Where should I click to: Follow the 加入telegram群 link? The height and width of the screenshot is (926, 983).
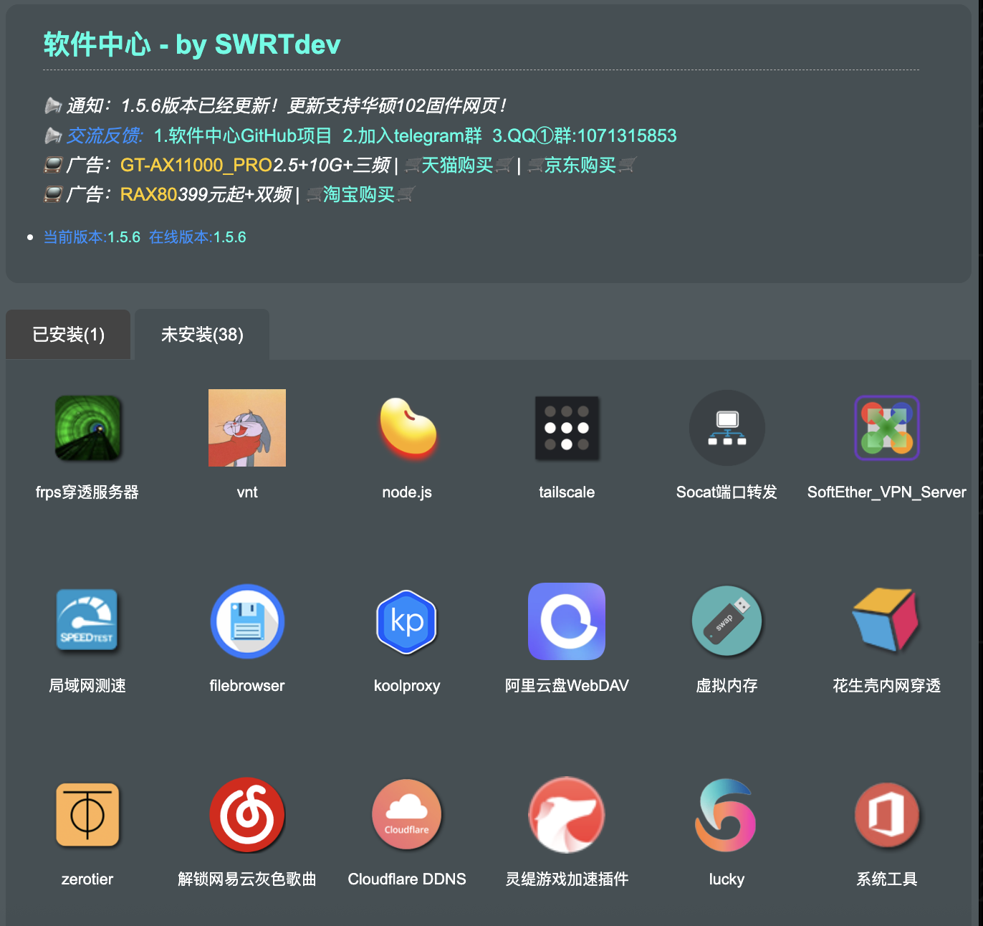[412, 135]
